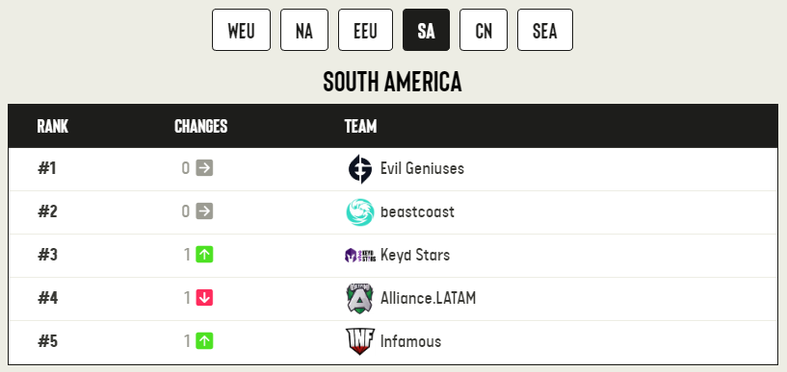Viewport: 787px width, 372px height.
Task: Open the CN region tab
Action: point(484,30)
